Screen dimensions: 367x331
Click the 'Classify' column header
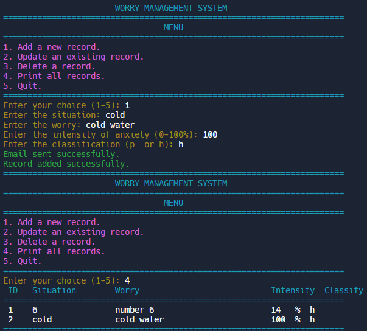[x=344, y=290]
